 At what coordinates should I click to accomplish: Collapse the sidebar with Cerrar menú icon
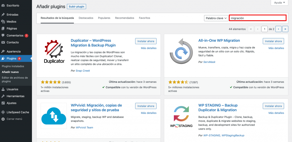[x=3, y=119]
